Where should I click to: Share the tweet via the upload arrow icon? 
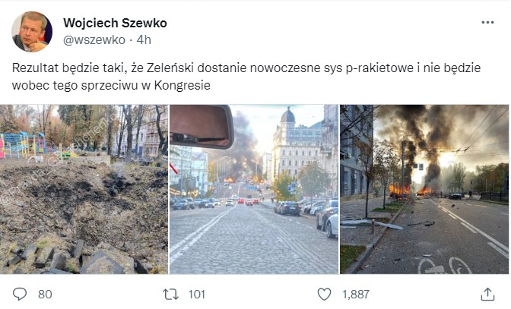coord(488,294)
